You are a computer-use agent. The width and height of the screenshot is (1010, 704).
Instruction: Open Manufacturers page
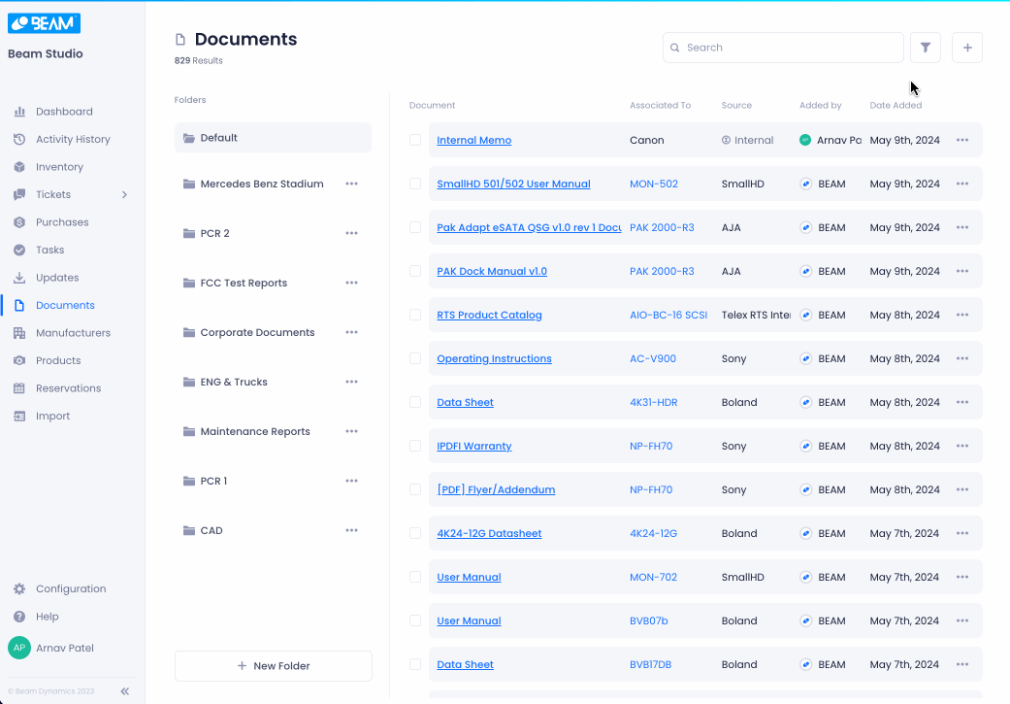73,333
